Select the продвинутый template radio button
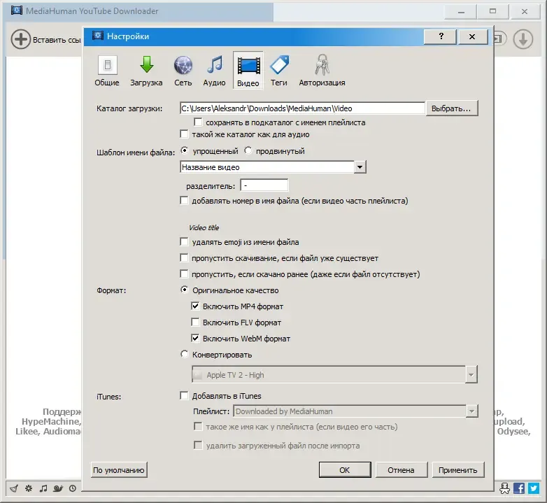The image size is (547, 503). pyautogui.click(x=248, y=150)
